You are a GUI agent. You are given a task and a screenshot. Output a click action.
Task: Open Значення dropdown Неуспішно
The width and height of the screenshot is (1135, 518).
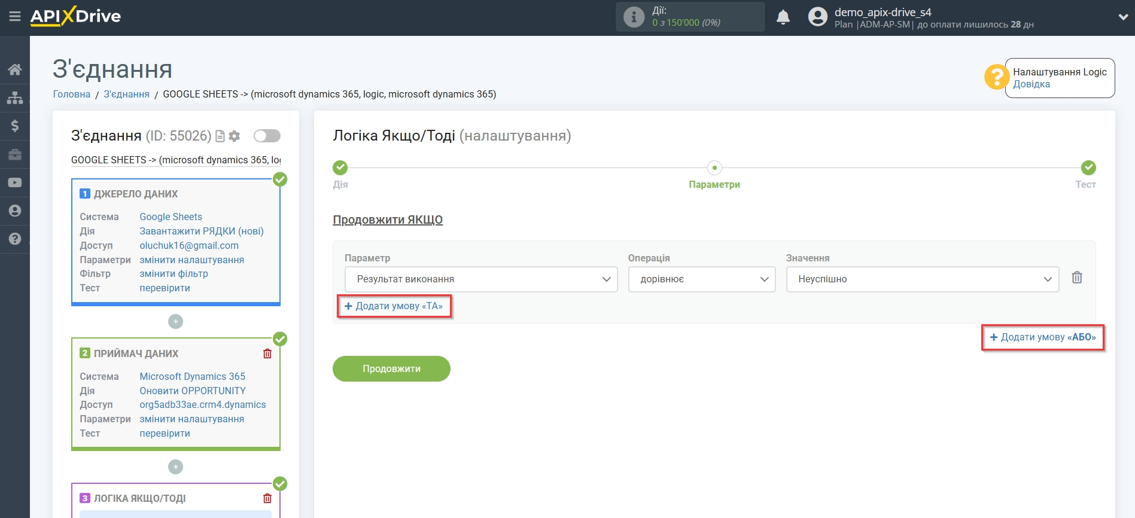click(x=923, y=279)
